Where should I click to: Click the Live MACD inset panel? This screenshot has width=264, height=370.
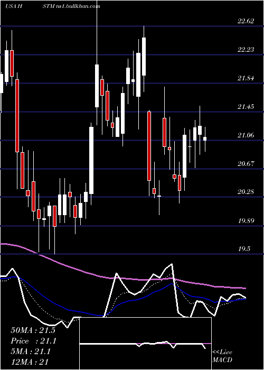[145, 344]
